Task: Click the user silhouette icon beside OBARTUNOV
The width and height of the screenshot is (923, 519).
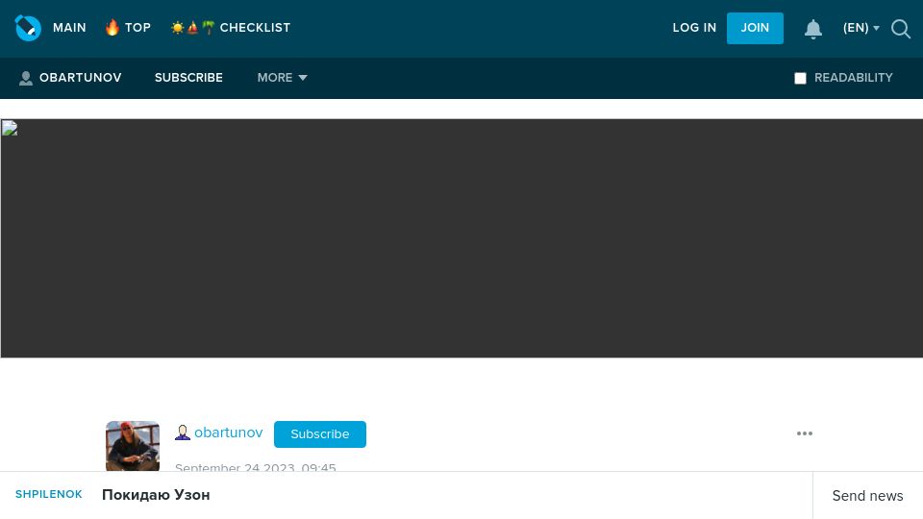Action: click(25, 78)
